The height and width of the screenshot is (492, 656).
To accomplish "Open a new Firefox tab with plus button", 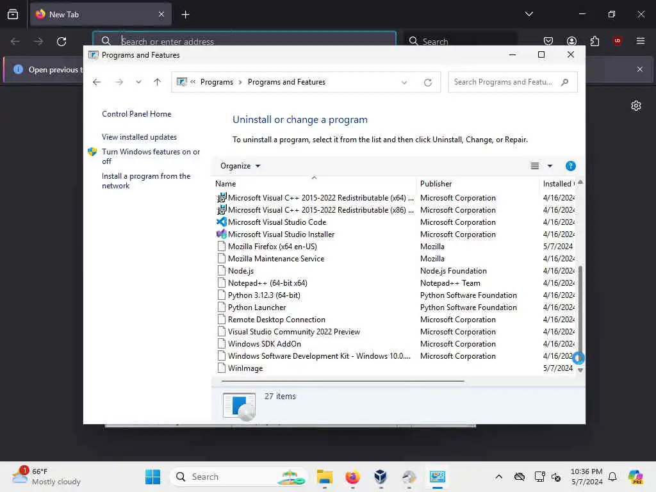I will [x=185, y=15].
